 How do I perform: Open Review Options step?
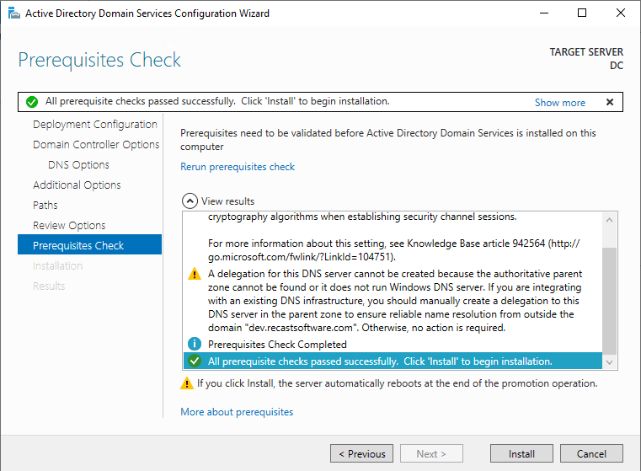69,226
